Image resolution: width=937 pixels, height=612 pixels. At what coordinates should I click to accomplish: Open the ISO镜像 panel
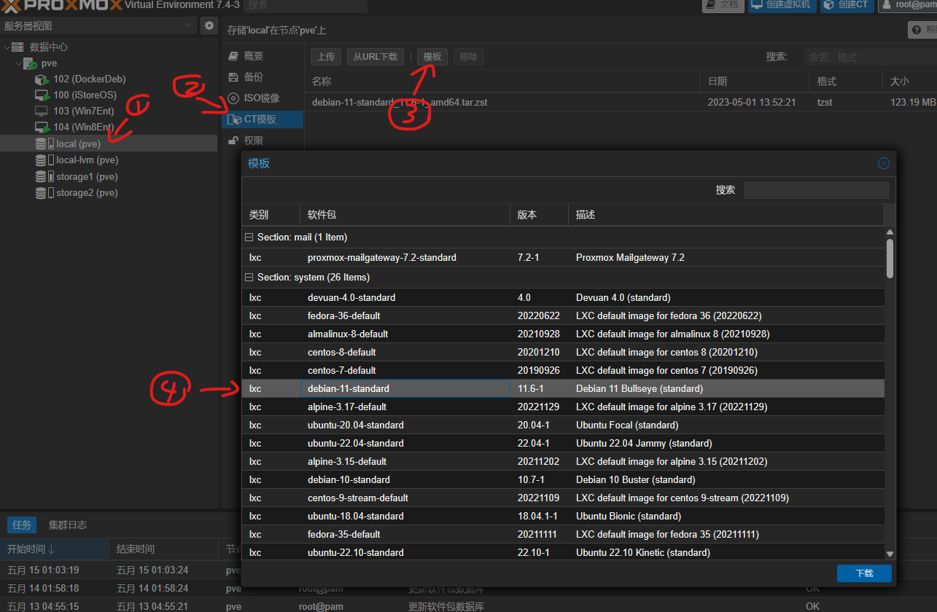click(x=263, y=98)
